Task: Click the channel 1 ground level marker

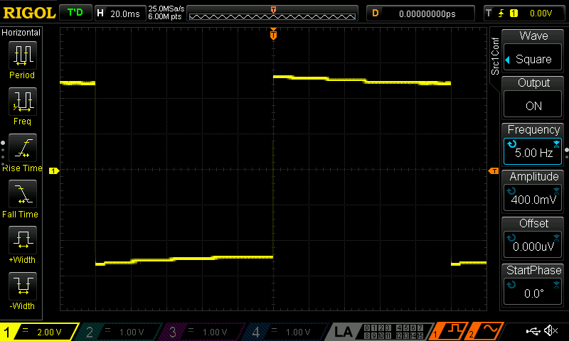Action: point(54,170)
